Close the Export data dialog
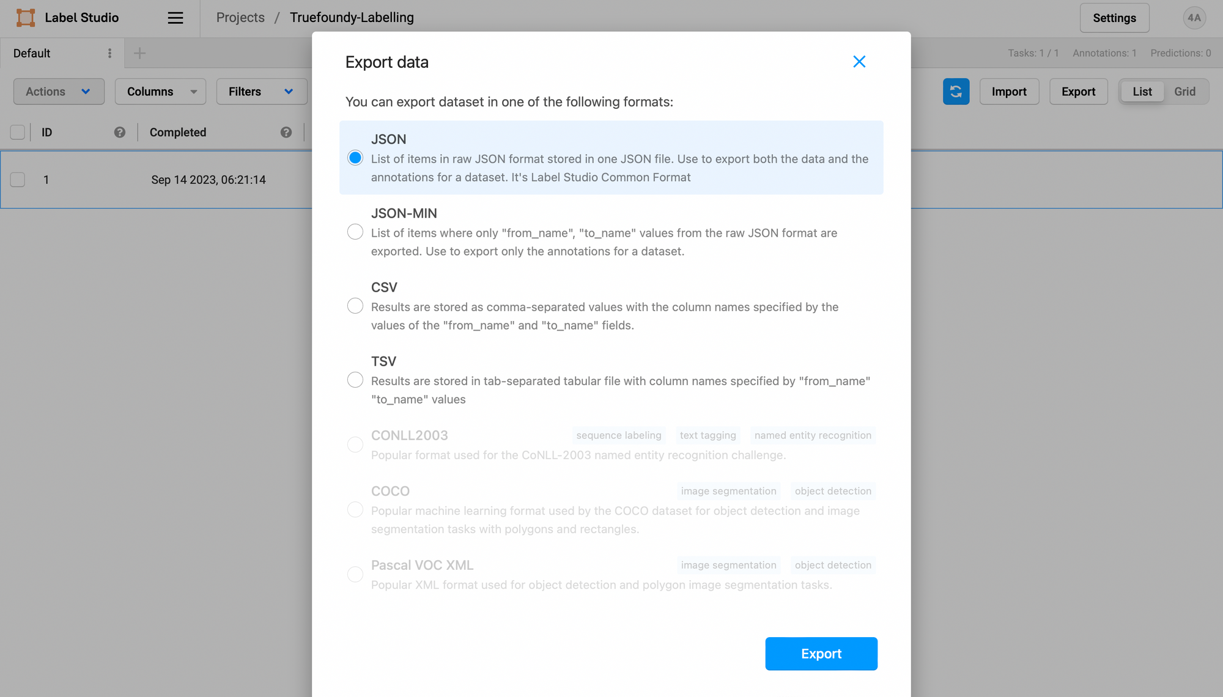 (x=859, y=62)
